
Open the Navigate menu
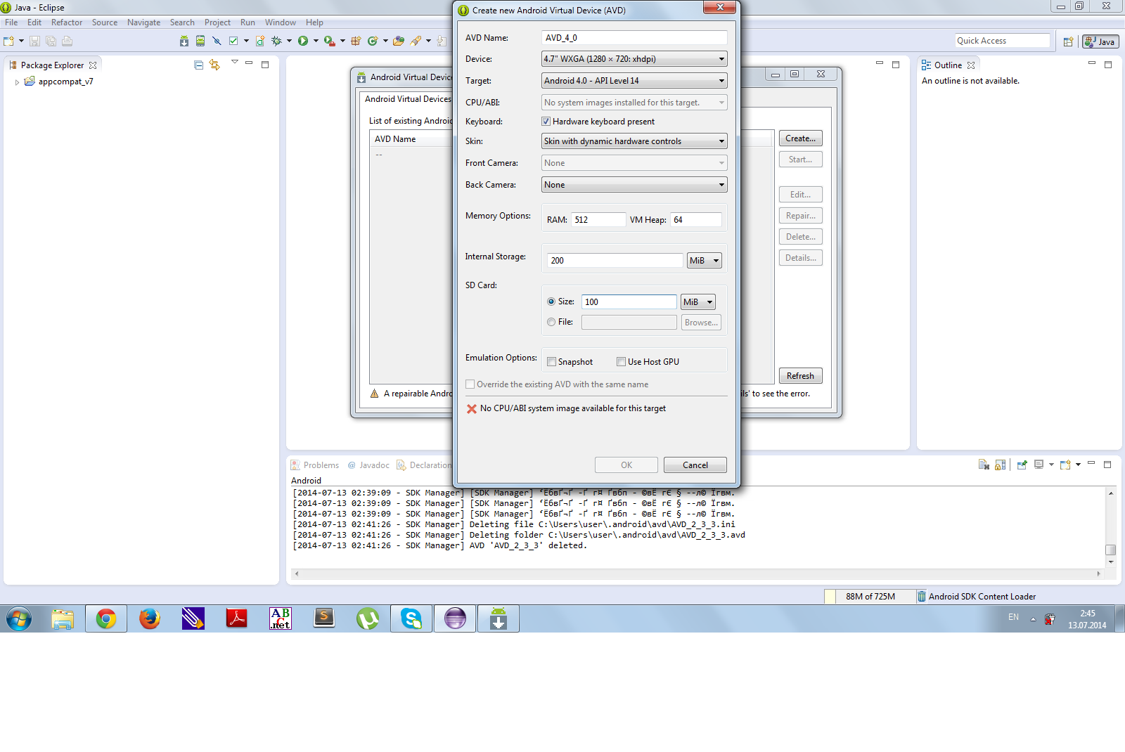coord(143,22)
